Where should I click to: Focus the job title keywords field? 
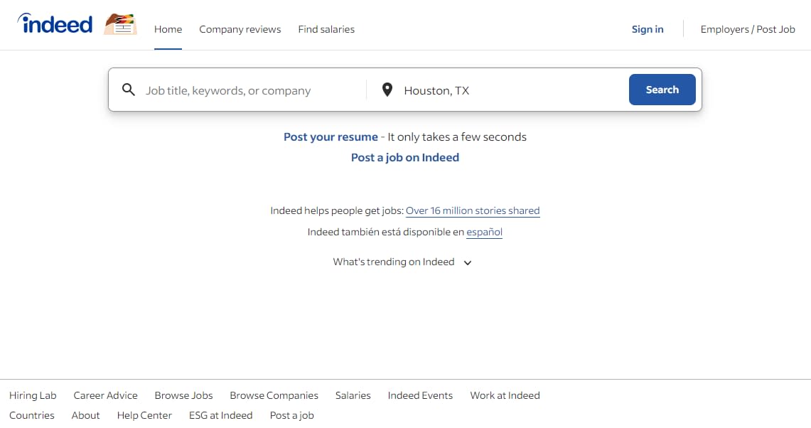coord(249,90)
